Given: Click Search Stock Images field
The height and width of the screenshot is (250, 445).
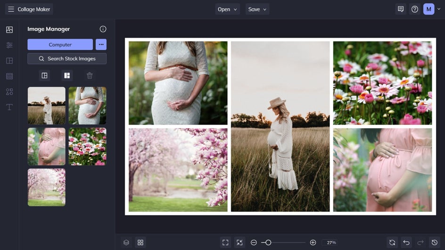Looking at the screenshot, I should tap(67, 59).
